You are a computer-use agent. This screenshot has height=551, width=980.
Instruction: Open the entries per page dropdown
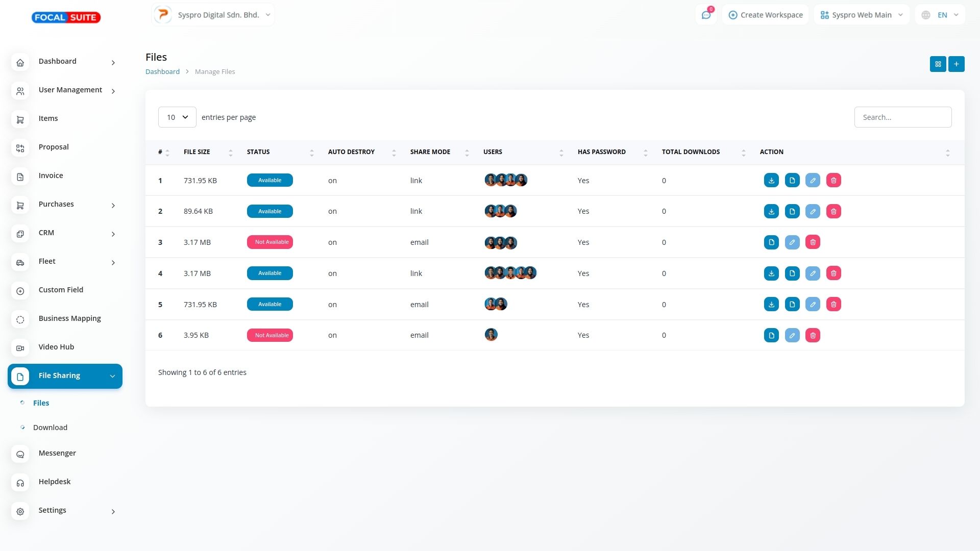(177, 117)
